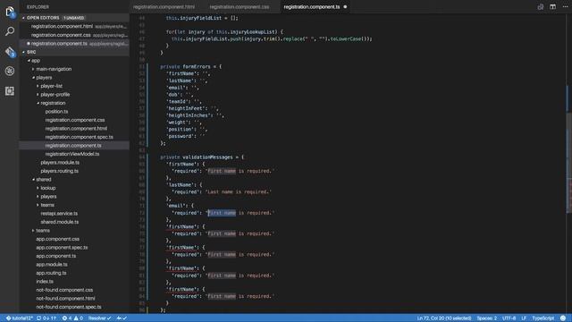The width and height of the screenshot is (572, 322).
Task: Select registration.component.ts in file tree
Action: (x=73, y=145)
